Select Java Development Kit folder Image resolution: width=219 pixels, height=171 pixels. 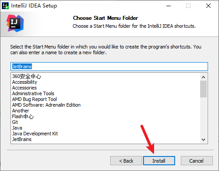tap(35, 134)
